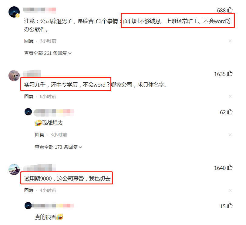The image size is (246, 225).
Task: Open the first commenter's verified avatar
Action: 14,12
